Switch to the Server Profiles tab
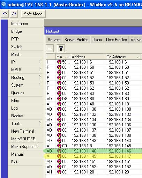The image size is (142, 178). (76, 40)
